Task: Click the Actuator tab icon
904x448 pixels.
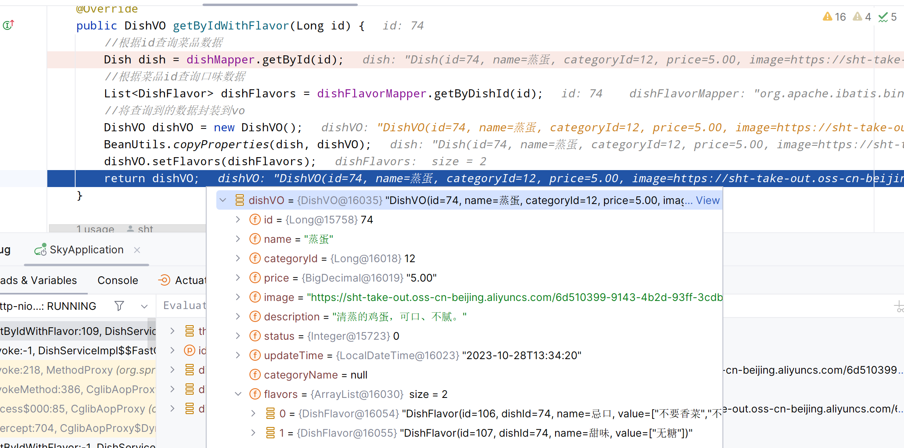Action: coord(164,280)
